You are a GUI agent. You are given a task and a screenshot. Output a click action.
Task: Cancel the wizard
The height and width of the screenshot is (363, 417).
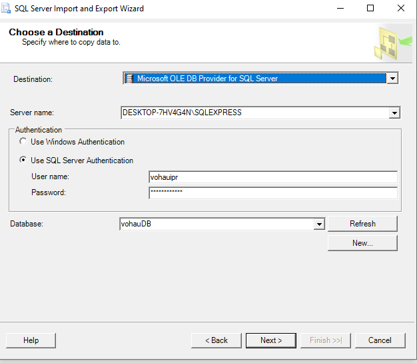point(380,340)
